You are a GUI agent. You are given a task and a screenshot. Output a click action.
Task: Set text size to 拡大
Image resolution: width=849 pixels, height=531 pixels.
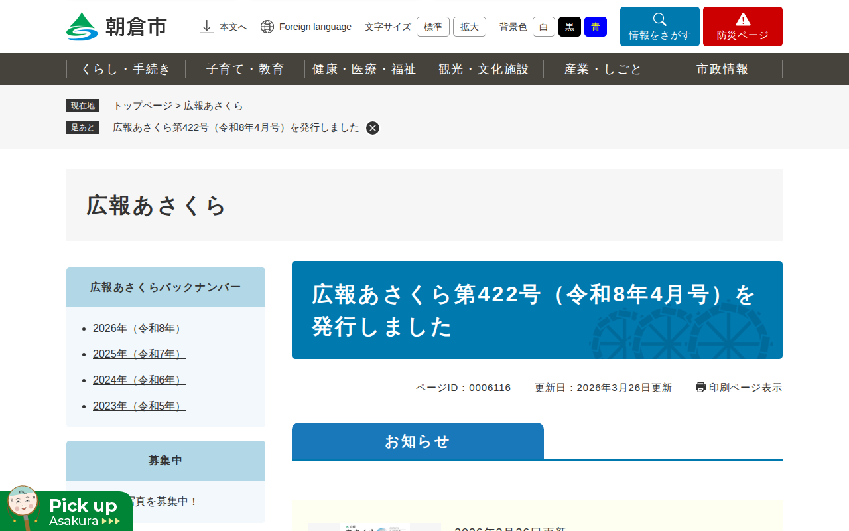tap(469, 27)
